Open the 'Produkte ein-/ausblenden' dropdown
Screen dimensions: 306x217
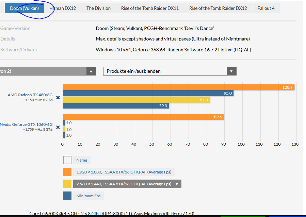click(170, 71)
